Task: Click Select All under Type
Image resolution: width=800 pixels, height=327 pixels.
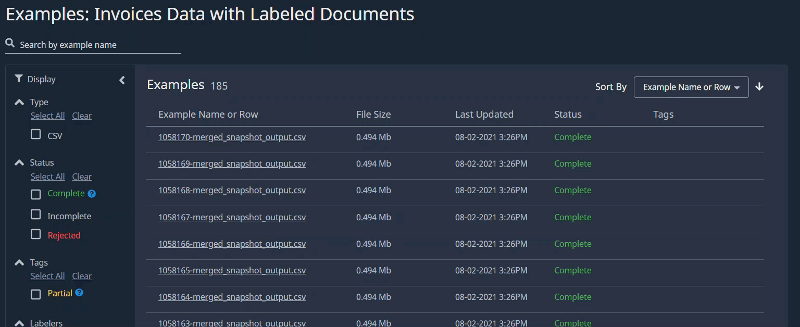Action: point(48,116)
